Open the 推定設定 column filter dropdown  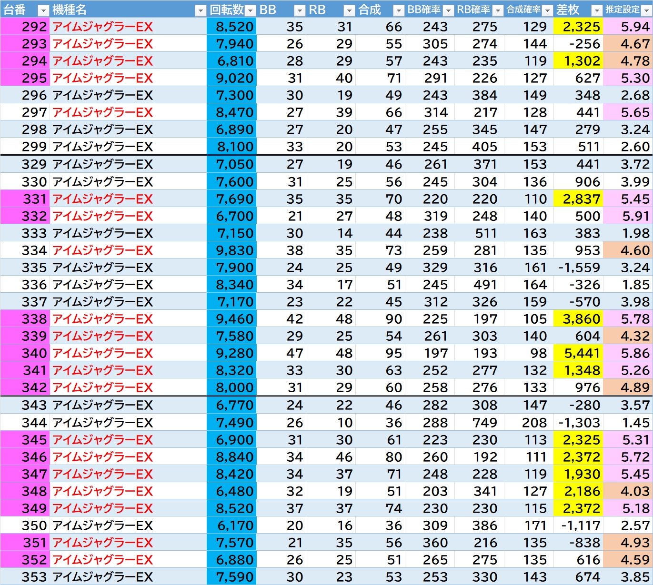coord(646,10)
